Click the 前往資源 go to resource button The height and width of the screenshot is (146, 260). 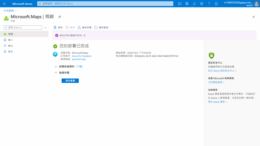point(70,81)
